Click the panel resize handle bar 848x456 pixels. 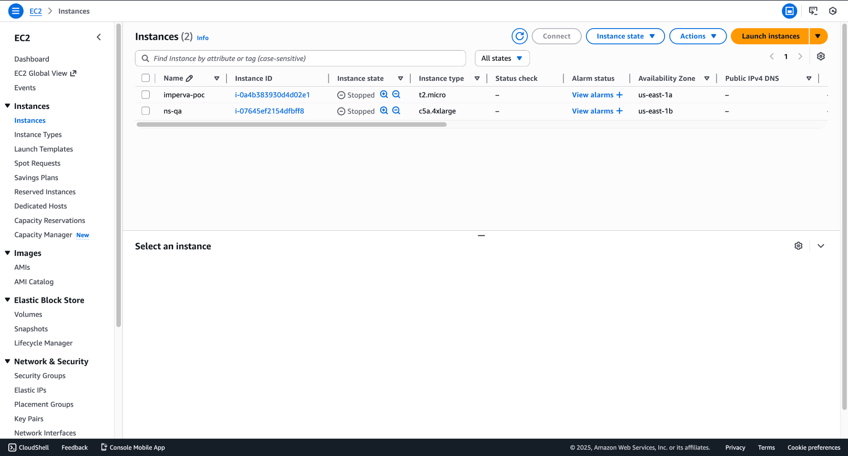coord(481,236)
